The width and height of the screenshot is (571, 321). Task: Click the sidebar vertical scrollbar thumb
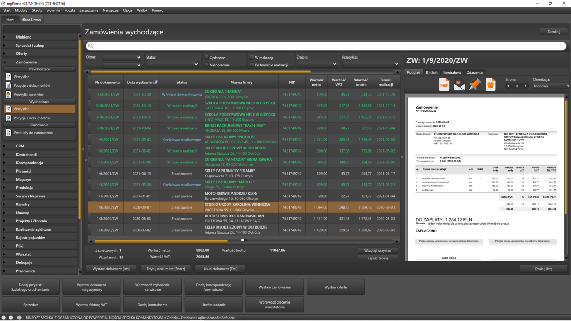click(80, 129)
